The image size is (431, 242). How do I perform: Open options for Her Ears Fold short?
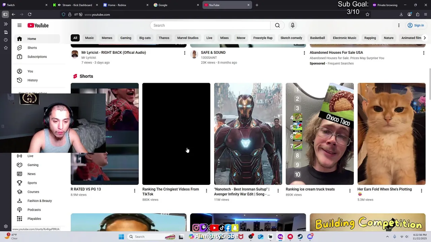click(422, 191)
